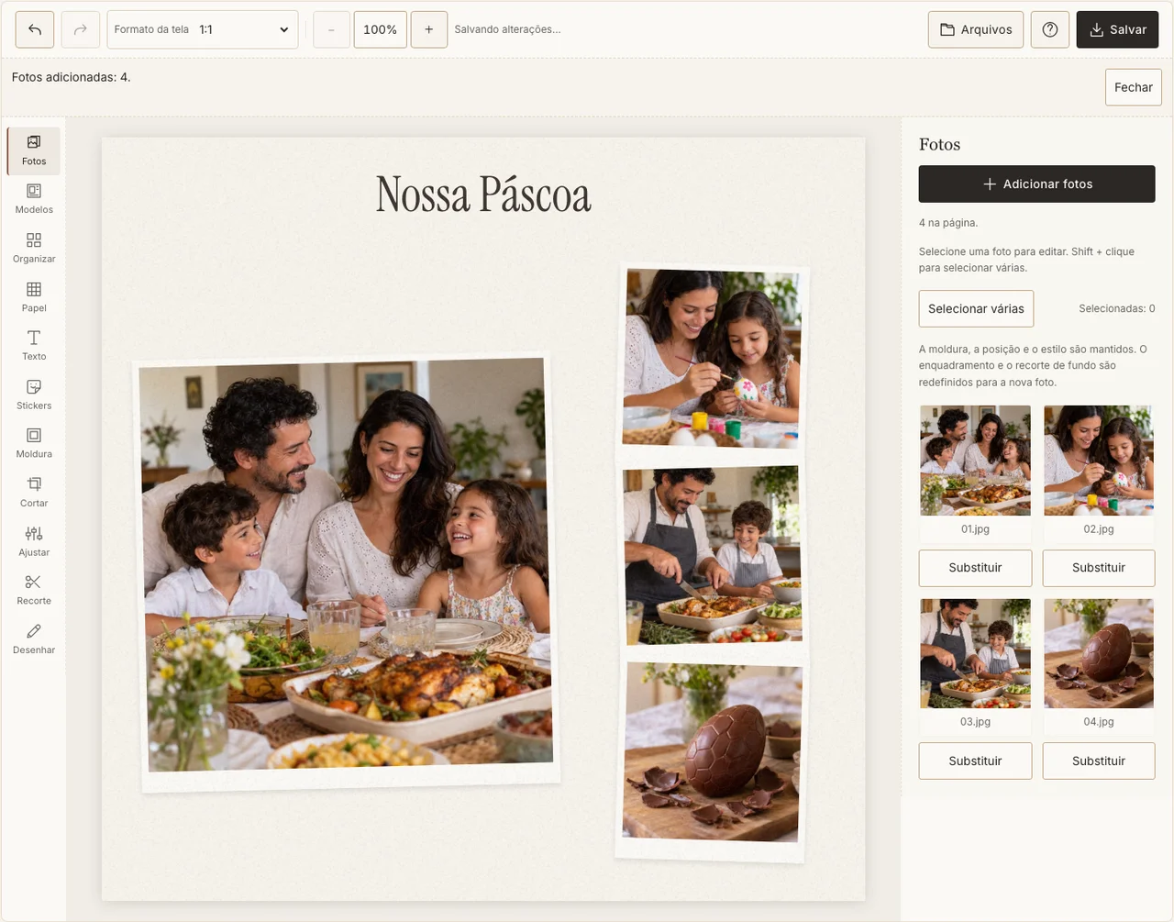Open the Arquivos files button
The image size is (1174, 922).
click(976, 29)
